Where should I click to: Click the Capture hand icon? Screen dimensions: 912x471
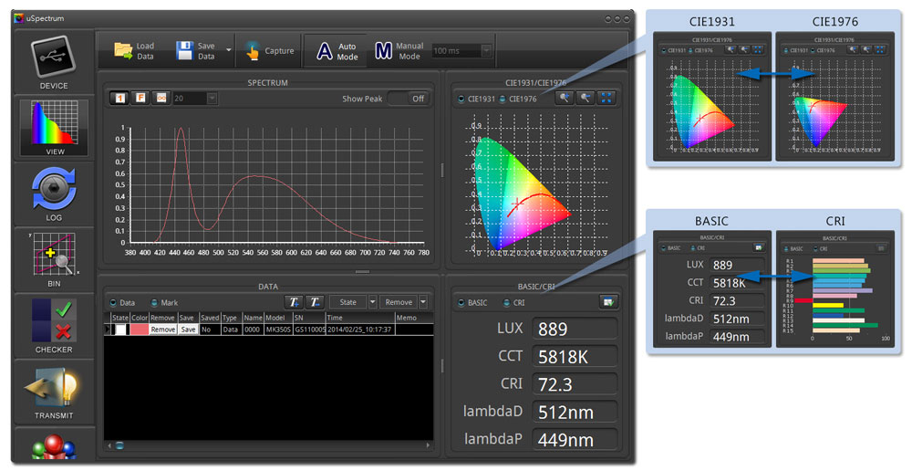click(253, 51)
